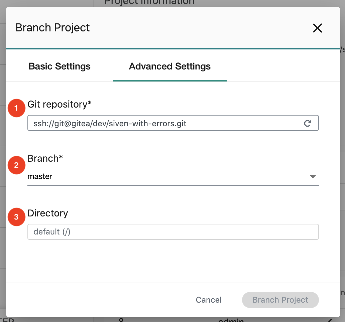Click the Branch Project dialog title
345x322 pixels.
pos(53,27)
